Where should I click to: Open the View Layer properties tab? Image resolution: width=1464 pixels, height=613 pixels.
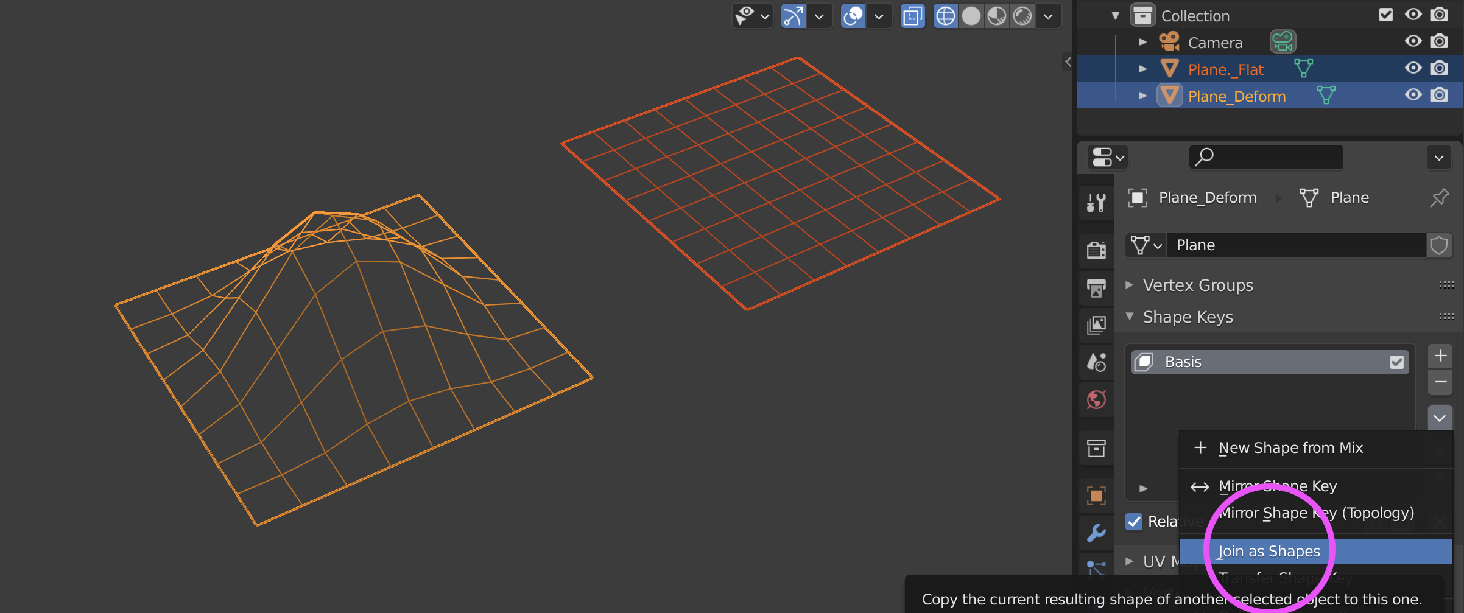pyautogui.click(x=1096, y=324)
